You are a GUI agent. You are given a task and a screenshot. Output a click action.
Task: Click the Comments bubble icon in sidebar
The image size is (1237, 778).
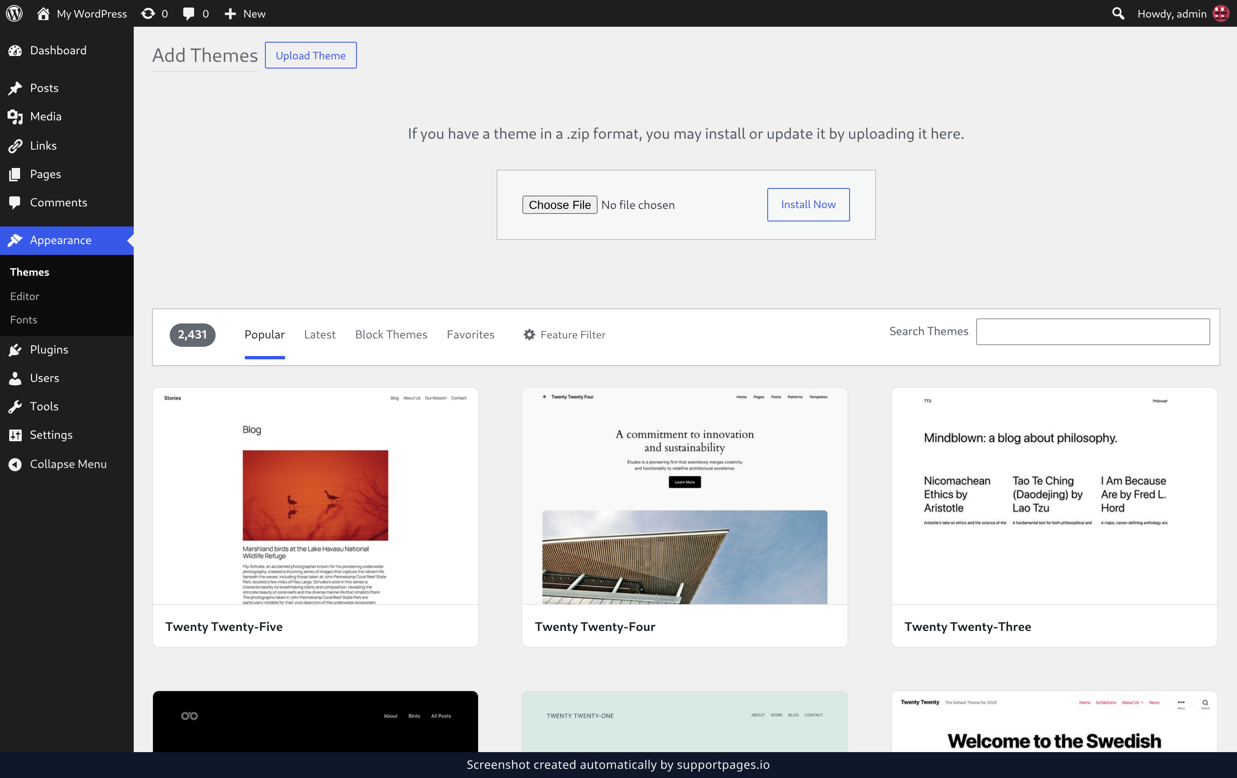(15, 202)
